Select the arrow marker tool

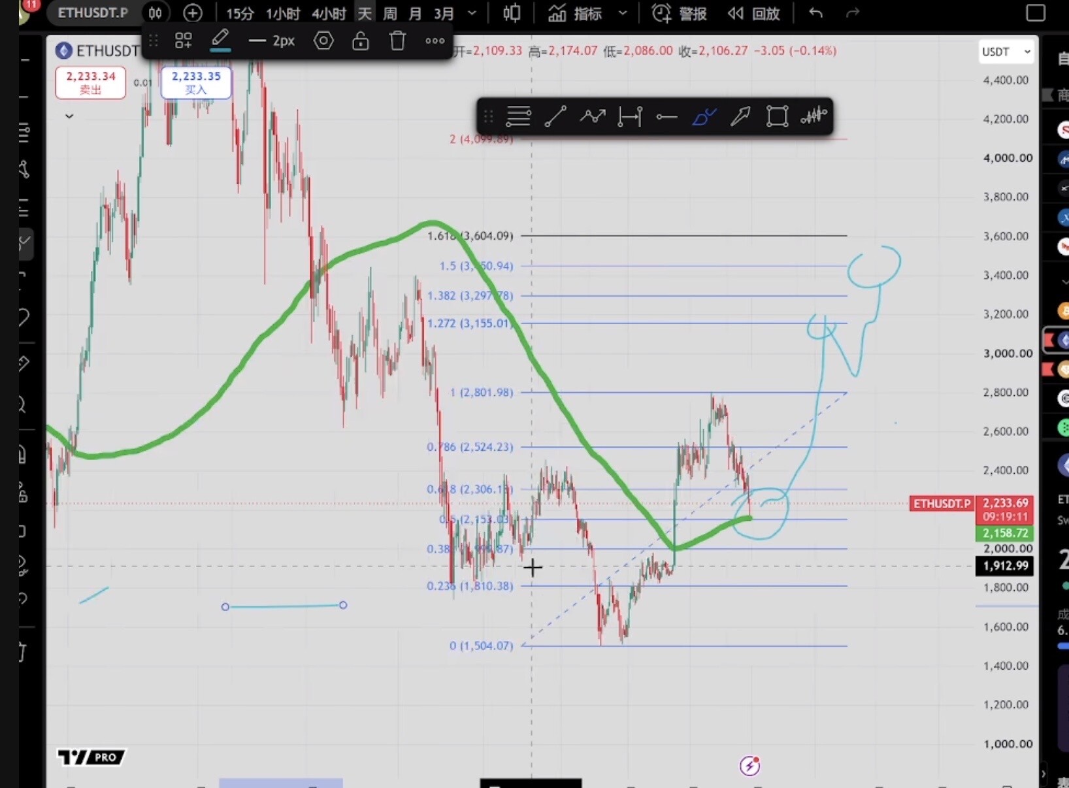point(740,117)
